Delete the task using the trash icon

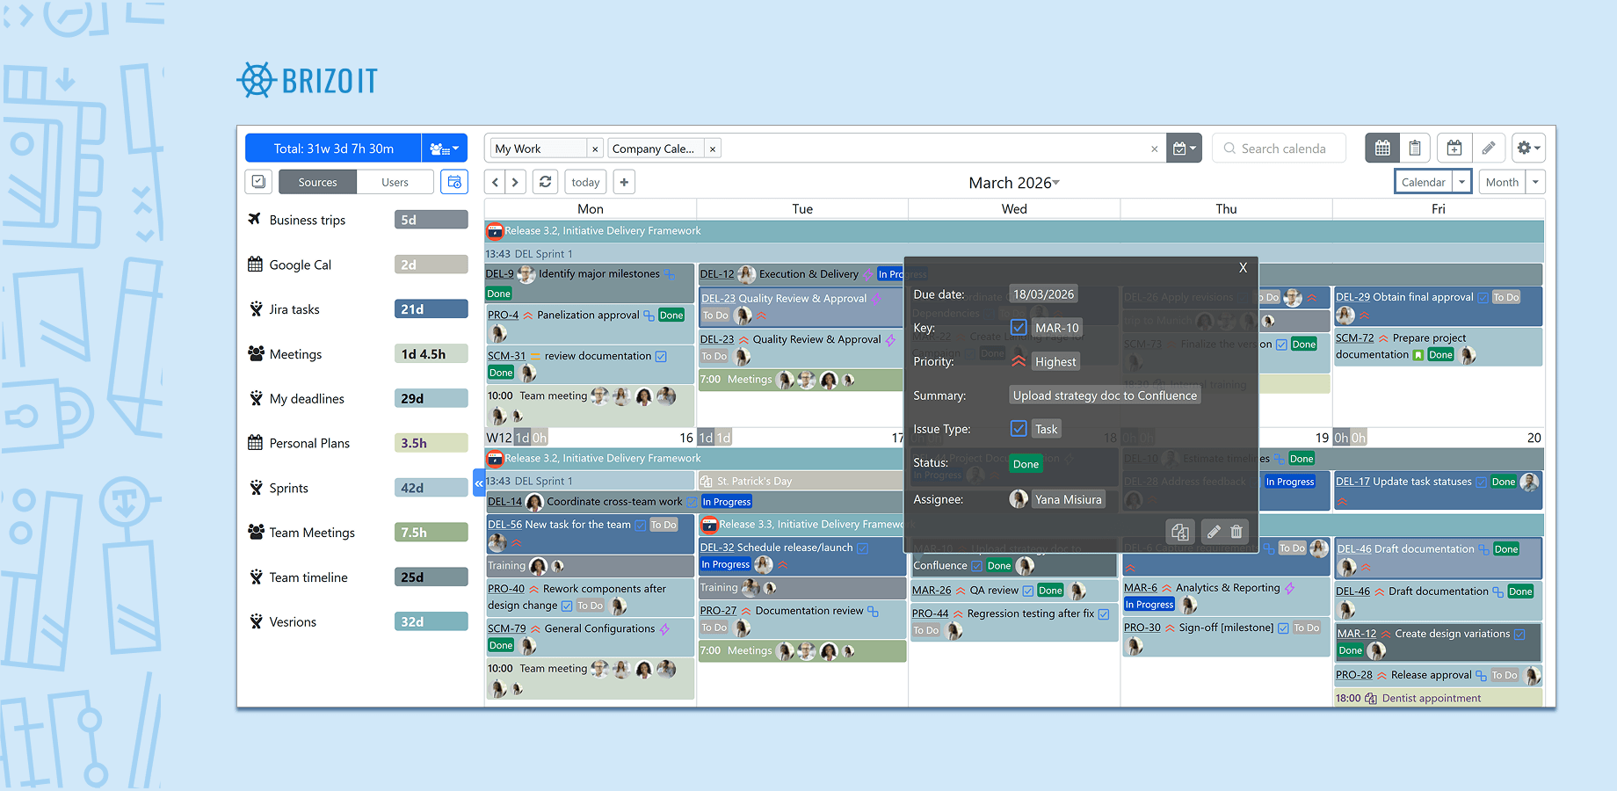1236,532
